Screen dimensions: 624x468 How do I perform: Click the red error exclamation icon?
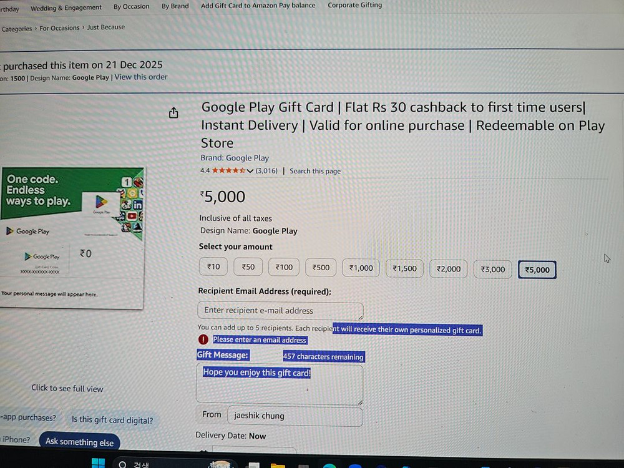coord(203,339)
